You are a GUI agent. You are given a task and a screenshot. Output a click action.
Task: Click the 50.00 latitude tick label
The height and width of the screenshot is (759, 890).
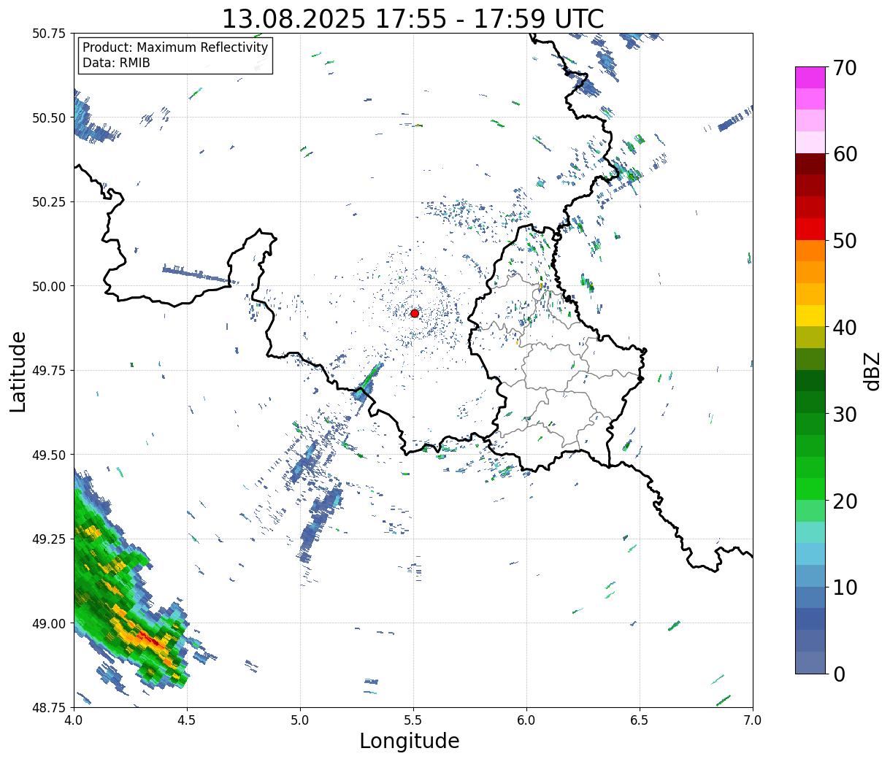[x=49, y=286]
